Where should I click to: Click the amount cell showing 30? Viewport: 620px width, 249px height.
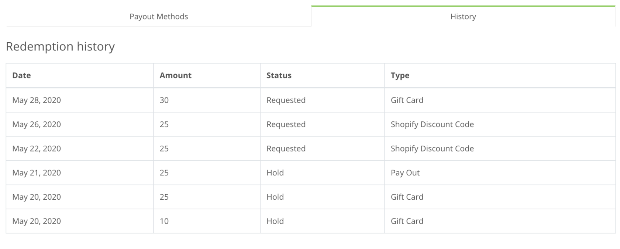point(164,100)
